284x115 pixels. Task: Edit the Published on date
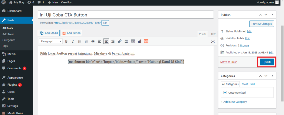pos(271,53)
